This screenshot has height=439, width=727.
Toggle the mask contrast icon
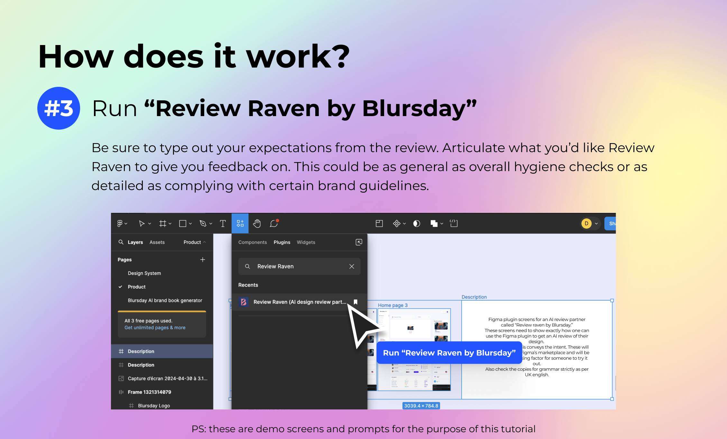(417, 224)
